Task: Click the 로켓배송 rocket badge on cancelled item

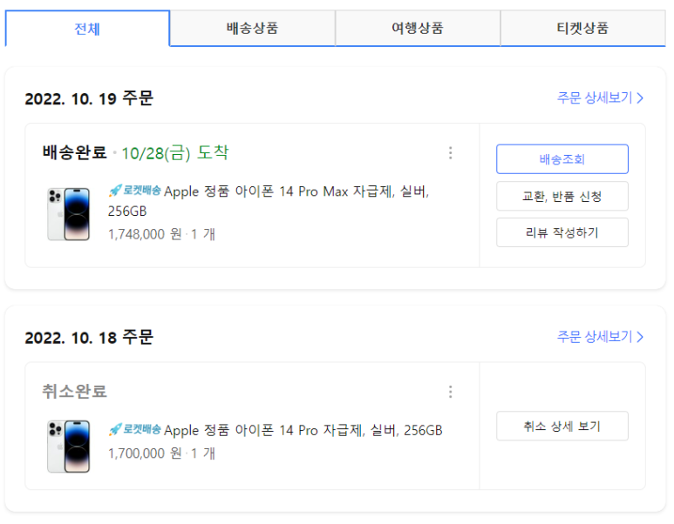Action: (x=134, y=429)
